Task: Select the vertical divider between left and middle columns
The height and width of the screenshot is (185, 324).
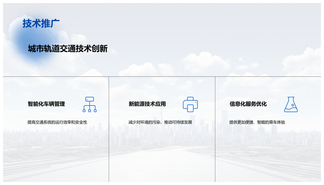Action: coord(109,135)
